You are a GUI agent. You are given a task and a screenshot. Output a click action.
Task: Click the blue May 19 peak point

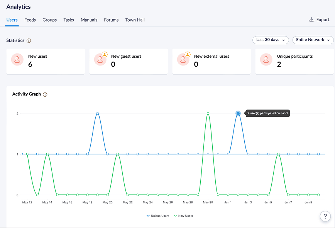tap(98, 114)
